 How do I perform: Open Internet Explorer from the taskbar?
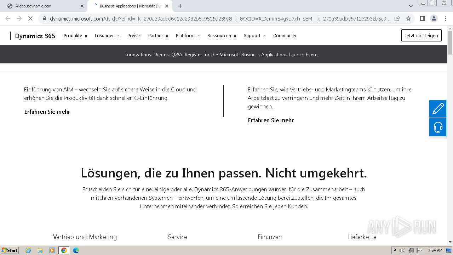[x=28, y=250]
